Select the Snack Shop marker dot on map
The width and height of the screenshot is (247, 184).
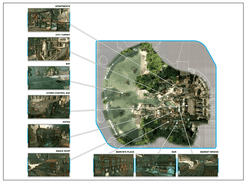[171, 112]
